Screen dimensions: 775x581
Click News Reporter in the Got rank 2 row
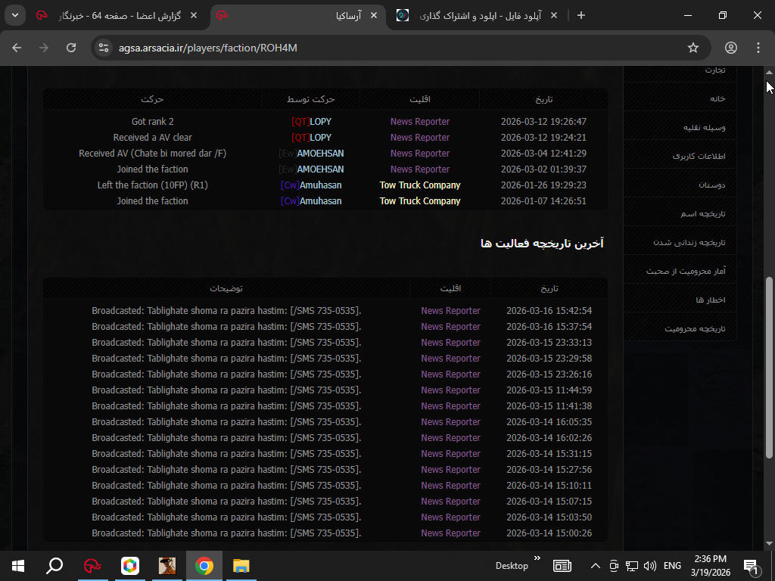pos(419,122)
